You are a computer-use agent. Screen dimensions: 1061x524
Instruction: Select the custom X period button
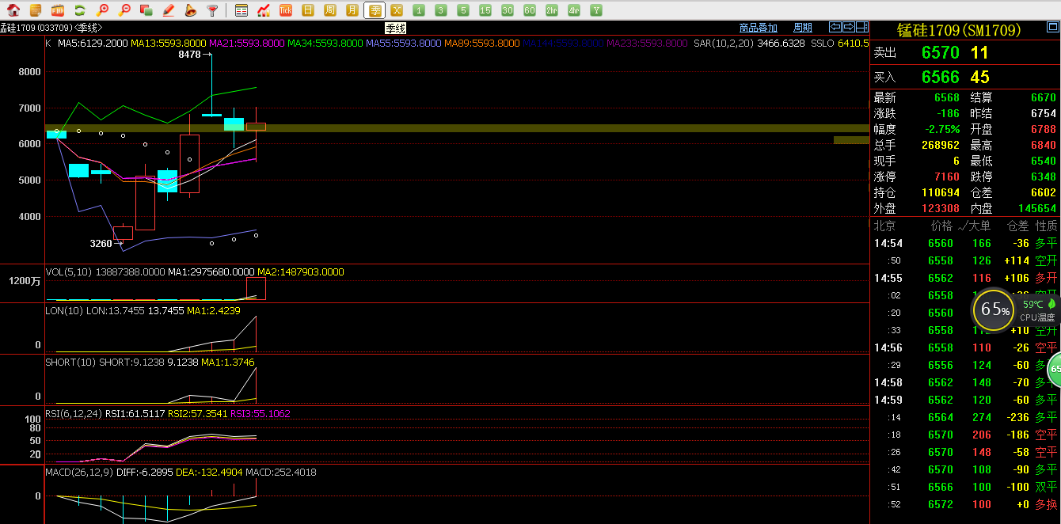pyautogui.click(x=397, y=10)
